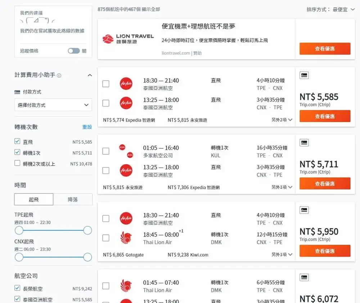
Task: Click the NT$ 5,815 永安旅遊 offer in the first result
Action: (x=187, y=120)
